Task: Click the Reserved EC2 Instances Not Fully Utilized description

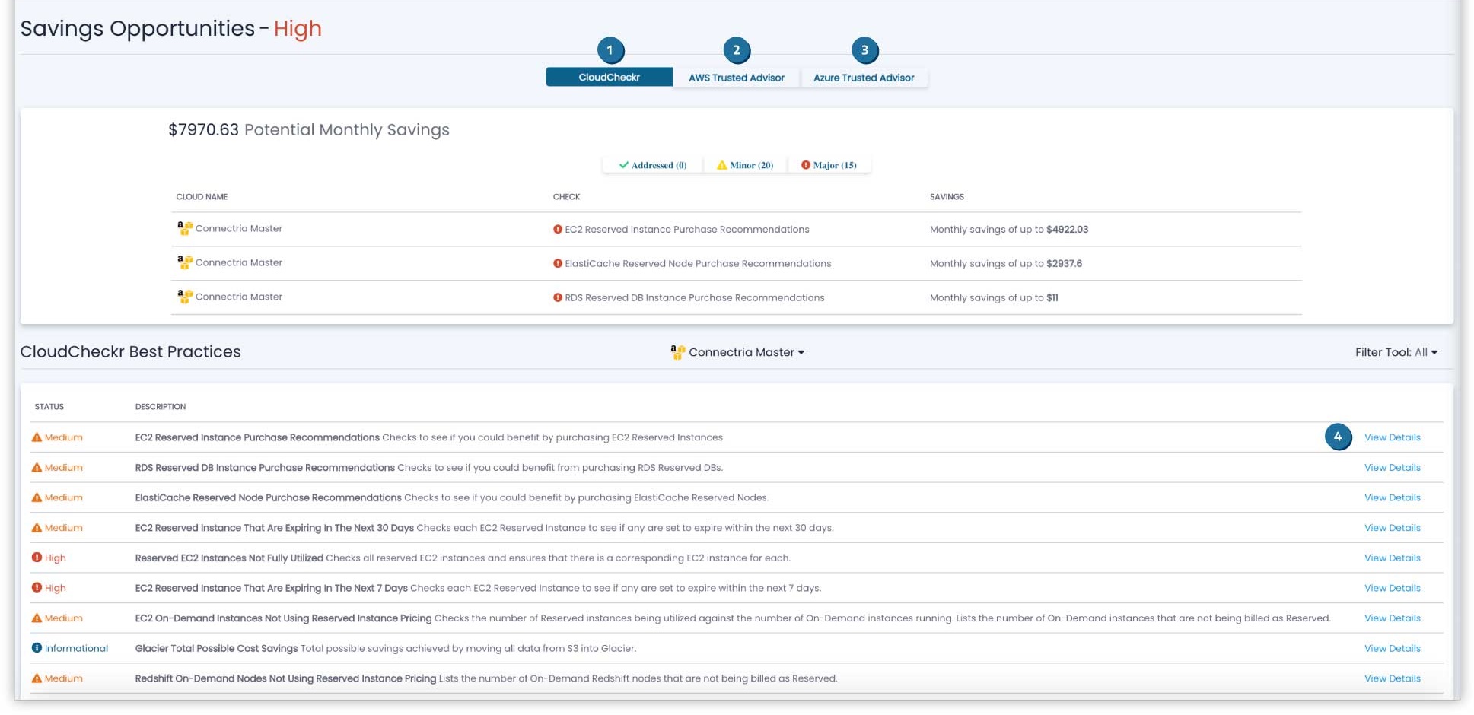Action: [x=463, y=558]
